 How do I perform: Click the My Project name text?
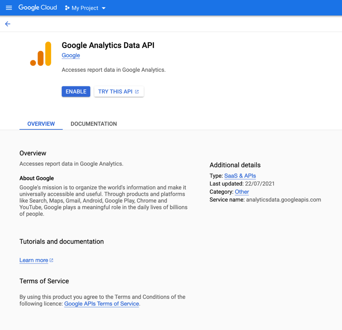[x=85, y=8]
